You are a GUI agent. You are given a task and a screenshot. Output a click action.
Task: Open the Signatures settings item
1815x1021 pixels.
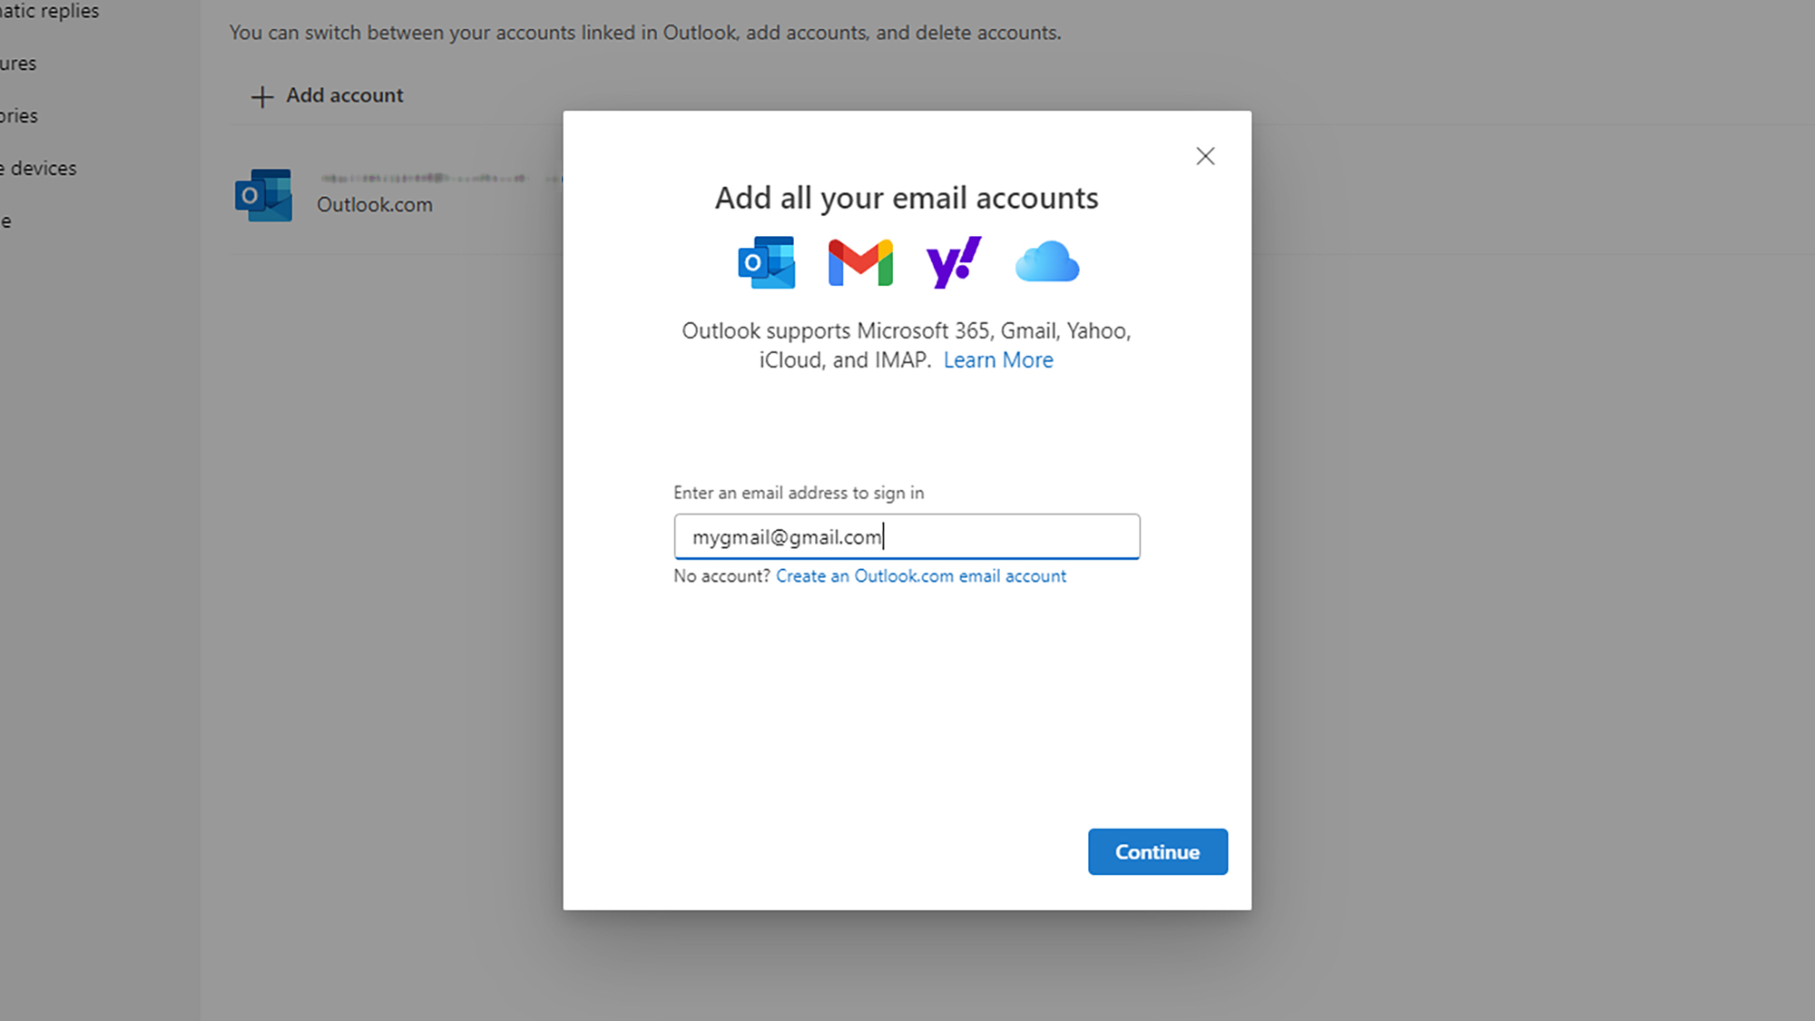[18, 64]
